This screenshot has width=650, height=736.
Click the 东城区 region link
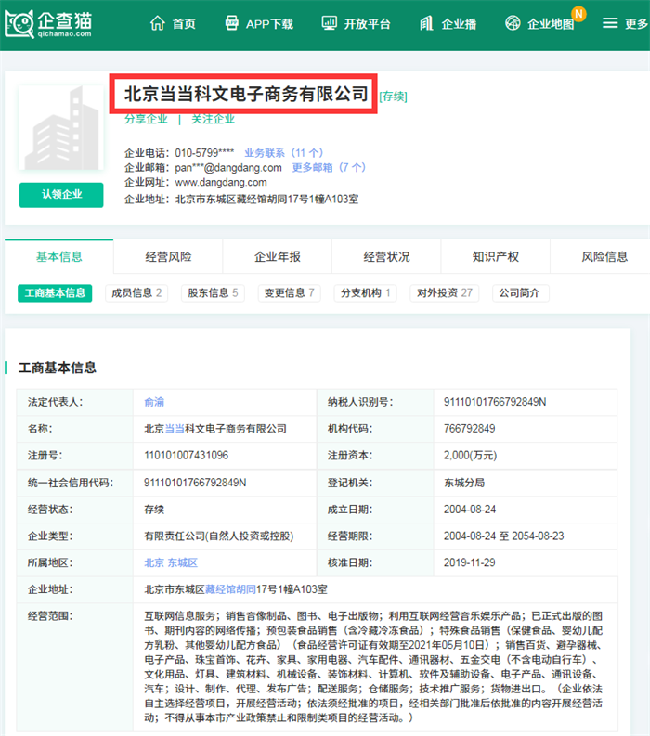point(183,562)
